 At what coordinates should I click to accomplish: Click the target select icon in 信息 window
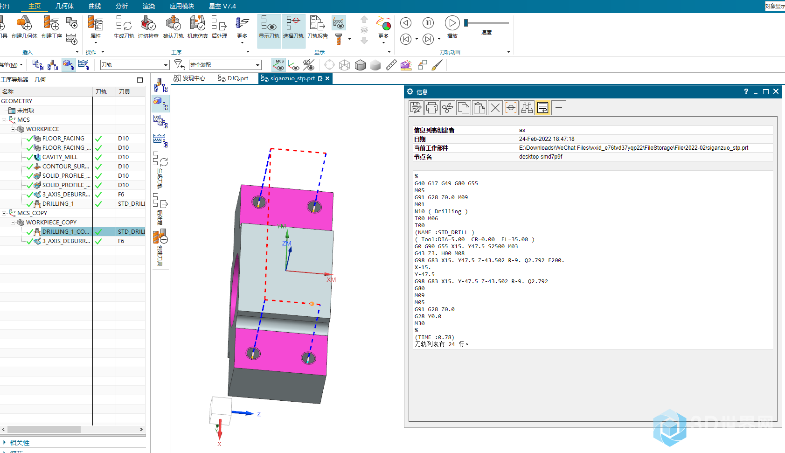point(511,108)
